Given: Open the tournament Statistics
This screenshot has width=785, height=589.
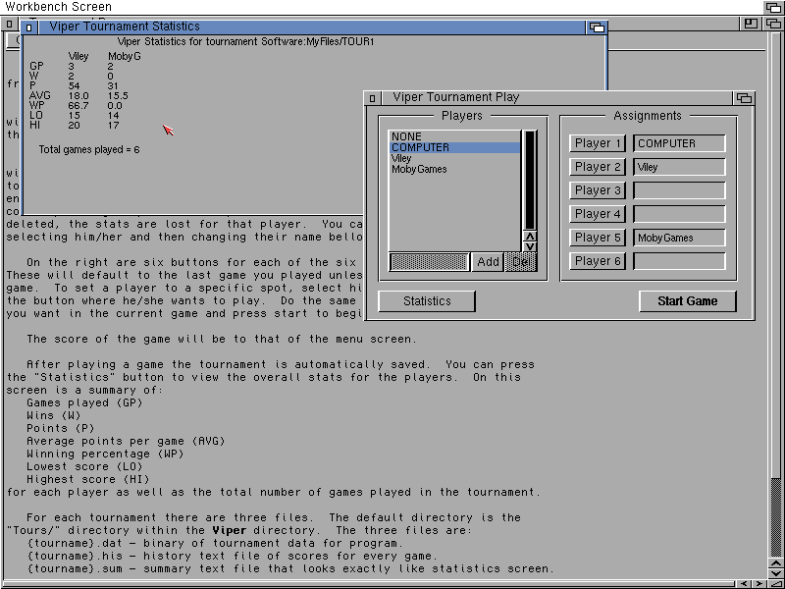Looking at the screenshot, I should (x=427, y=301).
